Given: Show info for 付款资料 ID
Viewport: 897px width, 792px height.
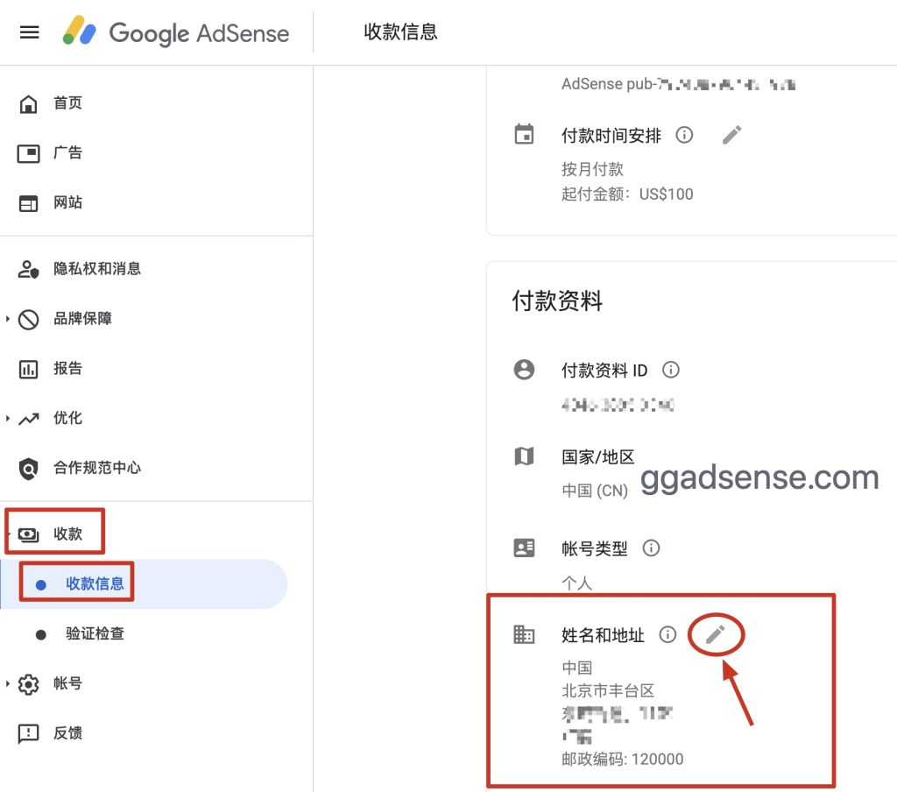Looking at the screenshot, I should [x=670, y=370].
